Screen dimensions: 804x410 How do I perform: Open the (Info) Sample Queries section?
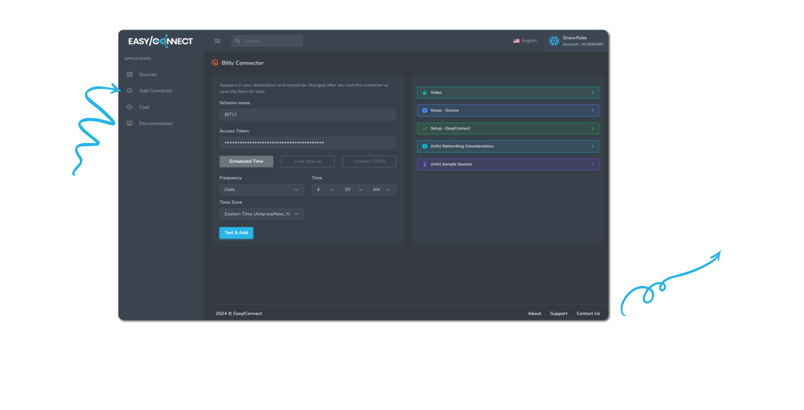508,164
